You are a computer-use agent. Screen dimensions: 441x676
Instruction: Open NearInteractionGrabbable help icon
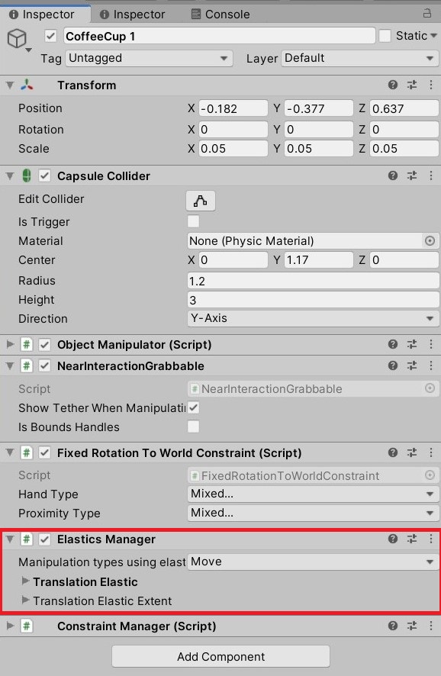pyautogui.click(x=392, y=365)
